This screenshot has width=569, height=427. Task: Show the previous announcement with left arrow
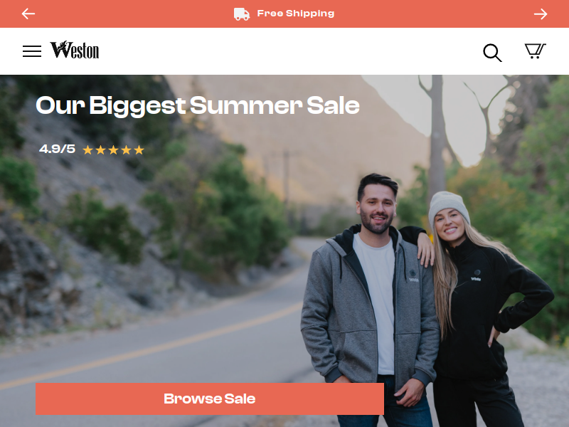click(28, 14)
